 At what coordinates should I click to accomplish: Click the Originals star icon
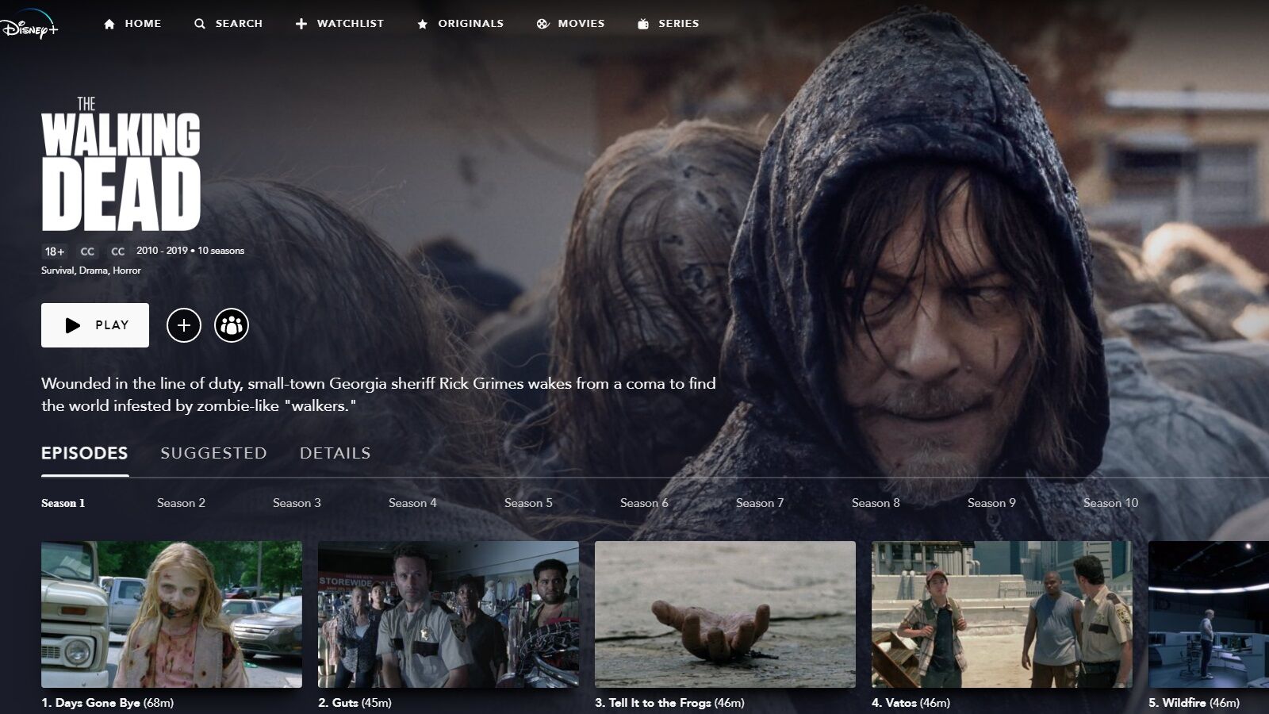(x=422, y=24)
